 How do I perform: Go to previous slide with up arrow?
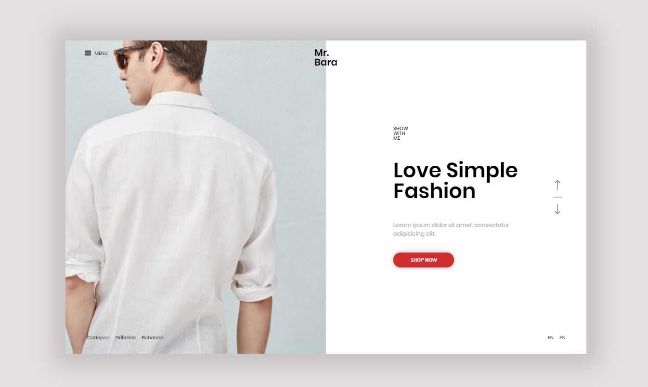(557, 185)
